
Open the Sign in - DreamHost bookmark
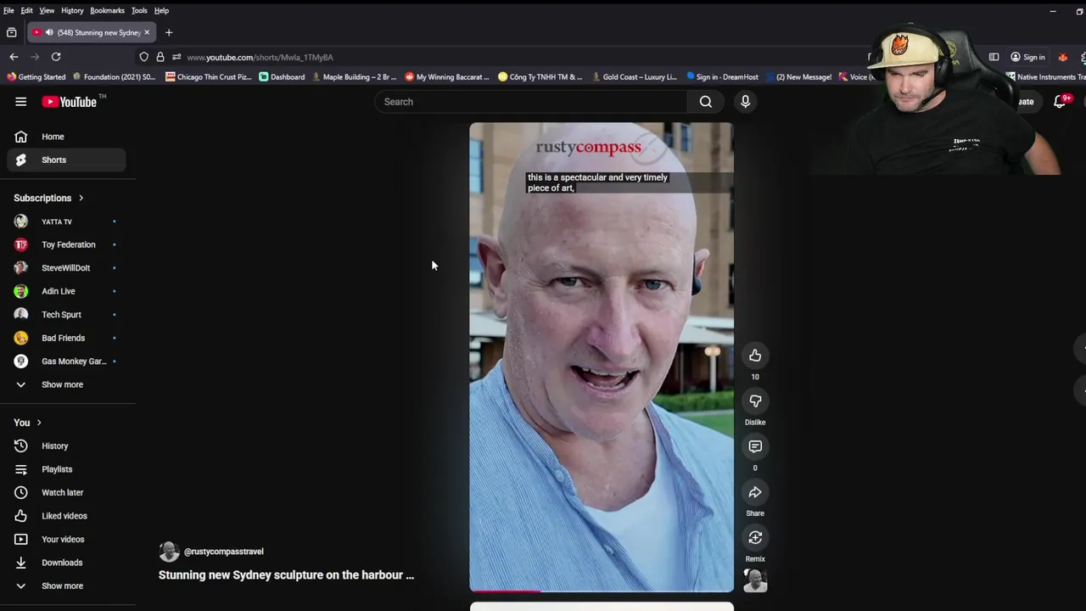click(x=722, y=77)
